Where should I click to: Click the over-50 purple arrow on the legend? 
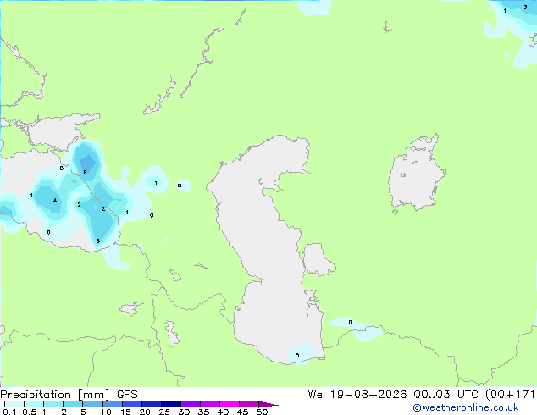[268, 404]
